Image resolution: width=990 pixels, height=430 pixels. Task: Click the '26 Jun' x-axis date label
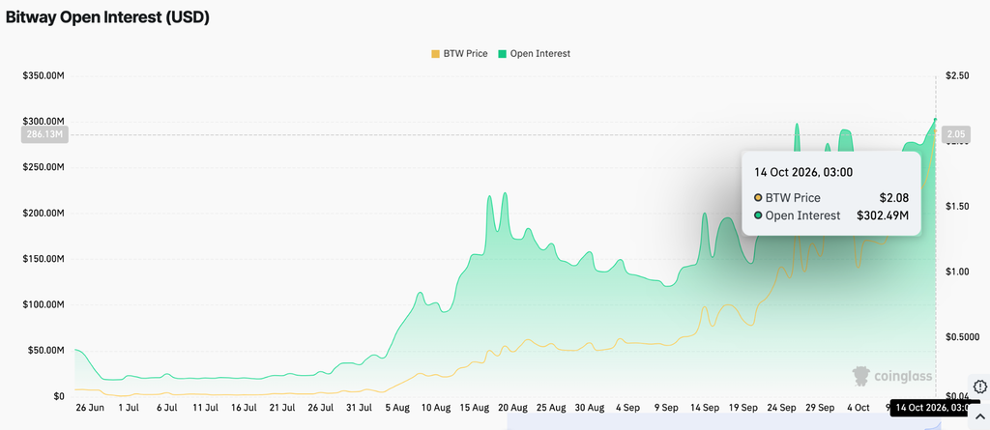[89, 408]
